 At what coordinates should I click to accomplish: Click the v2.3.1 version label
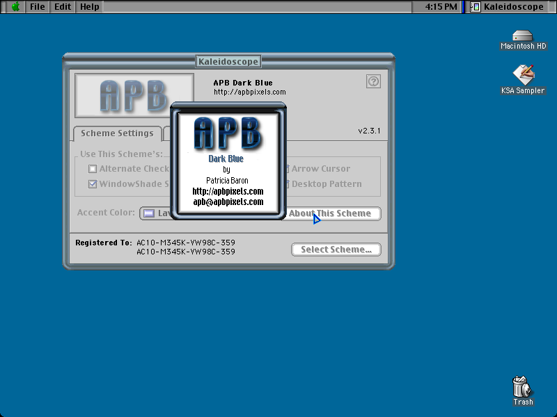(x=369, y=131)
